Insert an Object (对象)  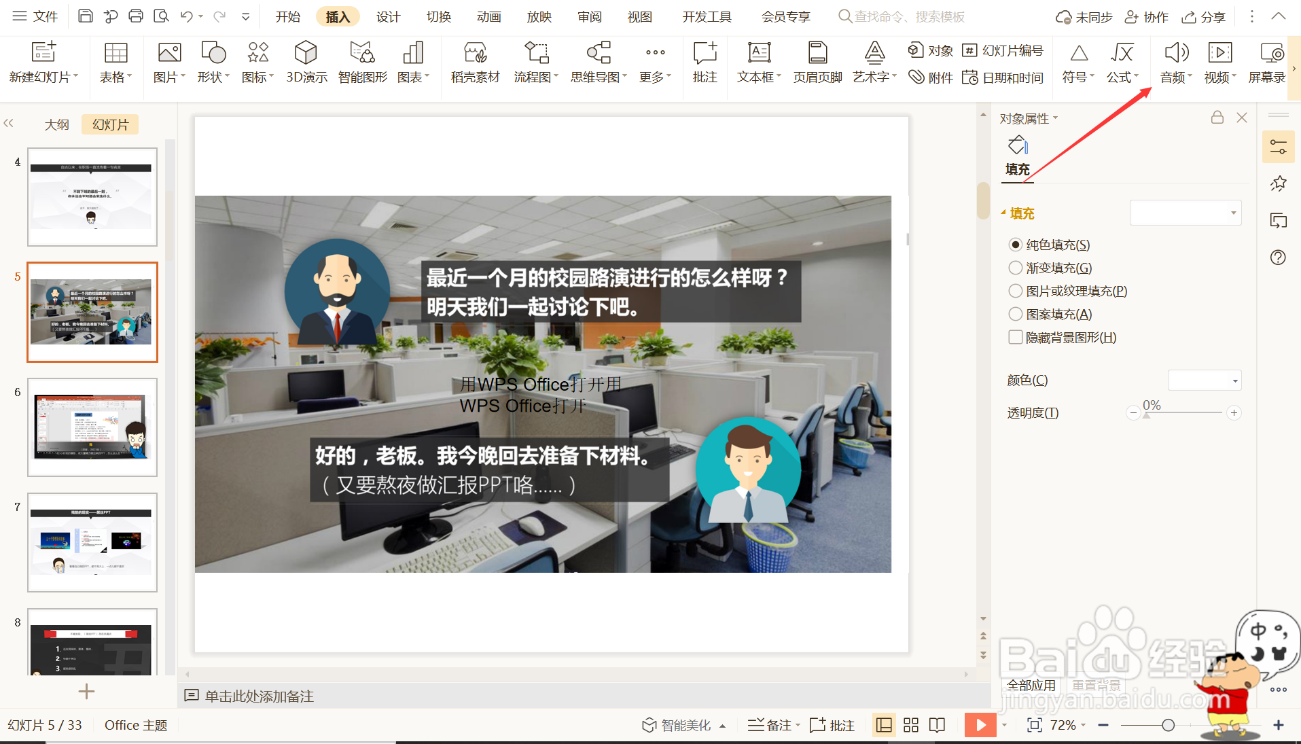[931, 50]
